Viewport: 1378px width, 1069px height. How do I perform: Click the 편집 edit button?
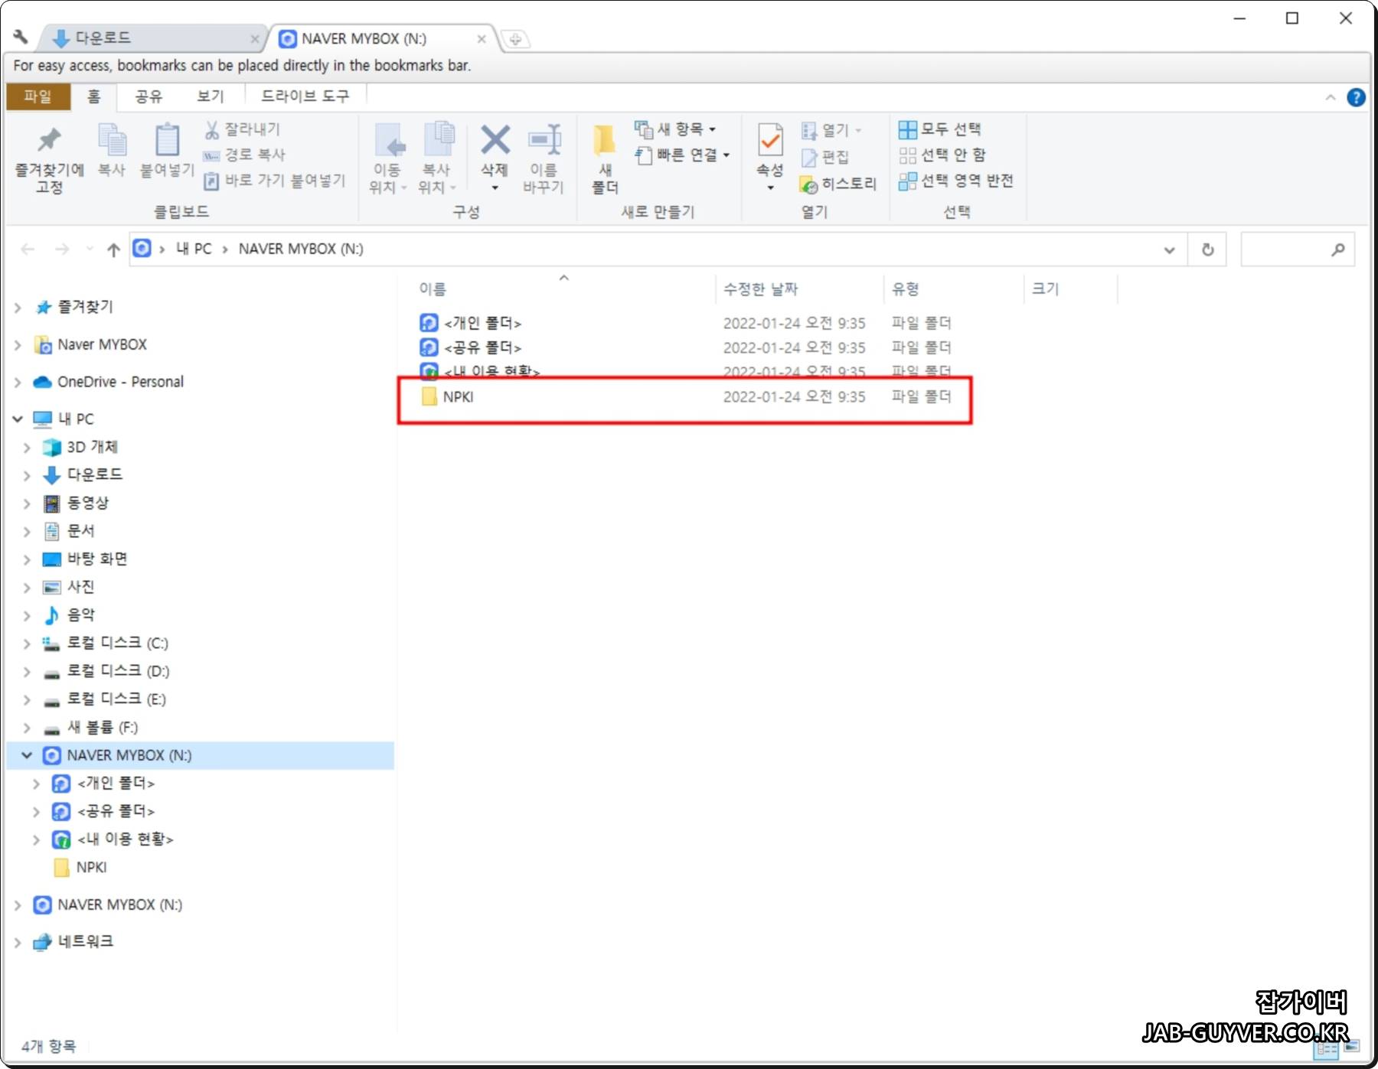(x=825, y=158)
